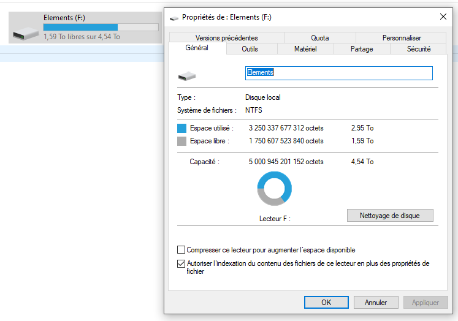Confirm with the OK button

(x=326, y=302)
